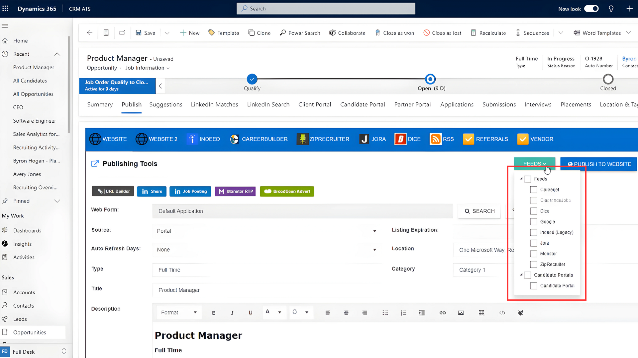The width and height of the screenshot is (638, 358).
Task: Select the JORA publishing channel
Action: coord(372,139)
